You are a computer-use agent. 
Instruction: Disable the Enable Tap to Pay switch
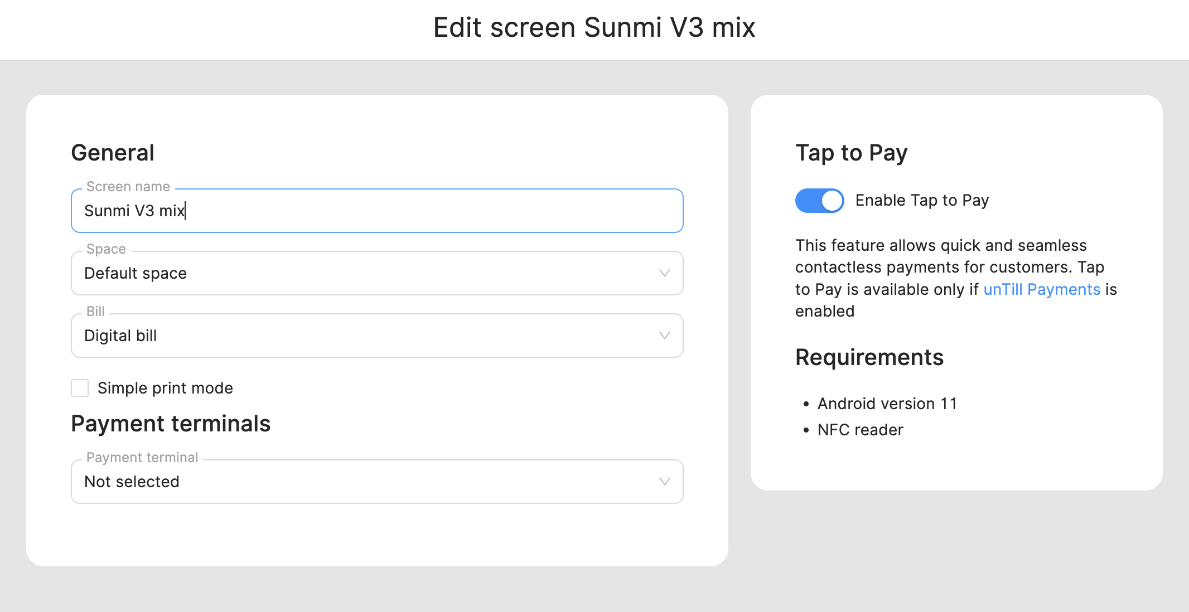pyautogui.click(x=819, y=201)
